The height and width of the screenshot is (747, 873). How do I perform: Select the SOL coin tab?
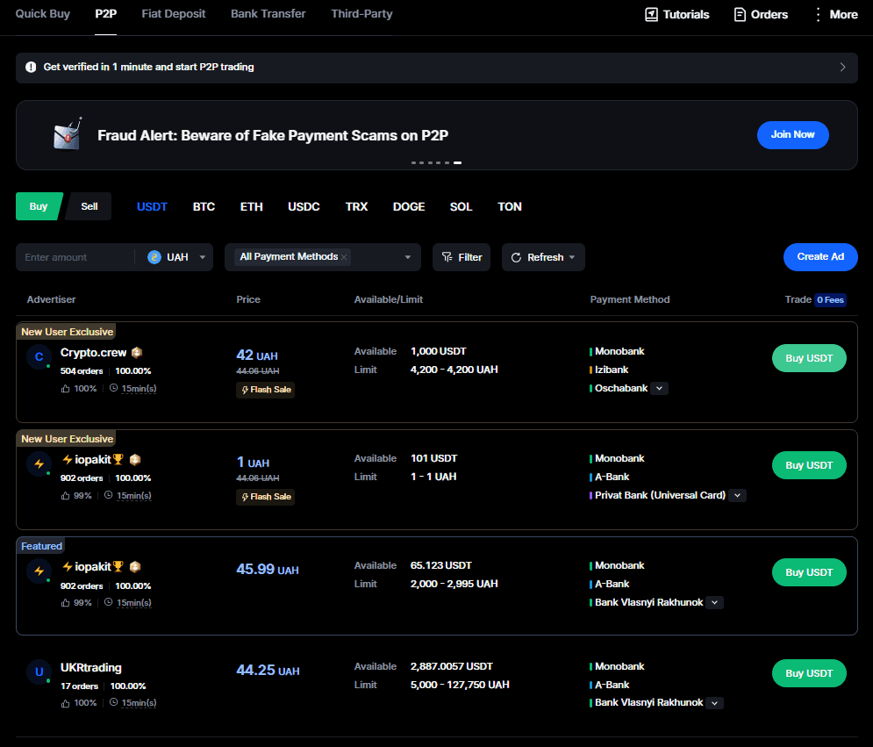pyautogui.click(x=461, y=206)
